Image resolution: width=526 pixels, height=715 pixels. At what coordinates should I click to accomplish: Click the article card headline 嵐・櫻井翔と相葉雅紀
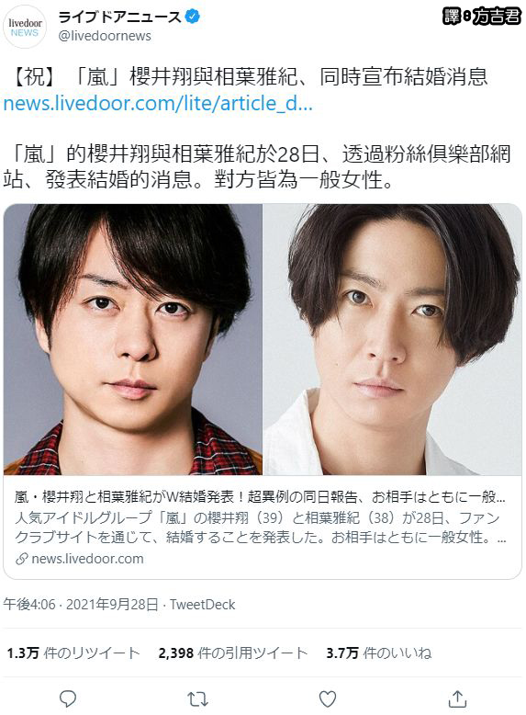(x=260, y=497)
